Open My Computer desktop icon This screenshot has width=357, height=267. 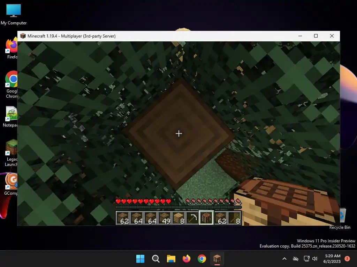(14, 15)
